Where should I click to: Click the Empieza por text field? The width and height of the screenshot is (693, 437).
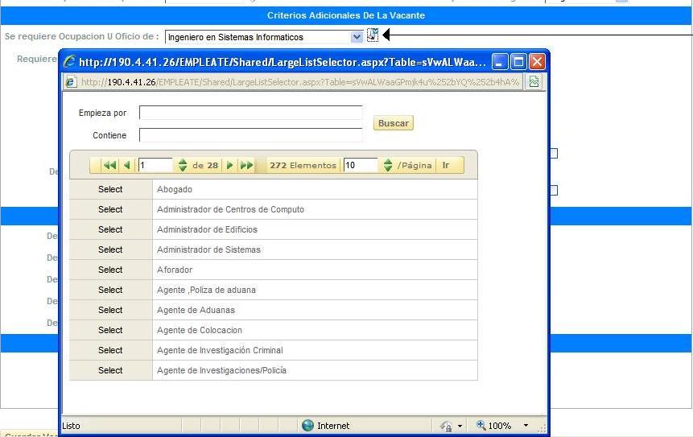pyautogui.click(x=250, y=113)
